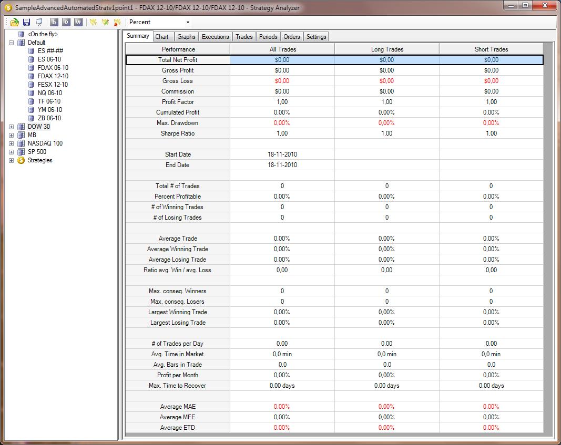Open the Settings tab
Viewport: 561px width, 445px height.
tap(317, 36)
